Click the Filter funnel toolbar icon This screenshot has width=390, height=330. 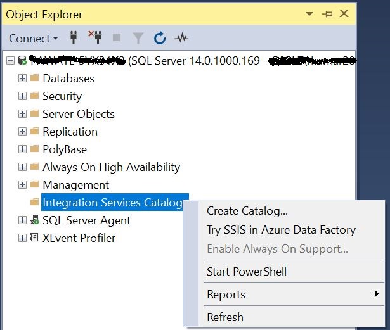pos(138,38)
